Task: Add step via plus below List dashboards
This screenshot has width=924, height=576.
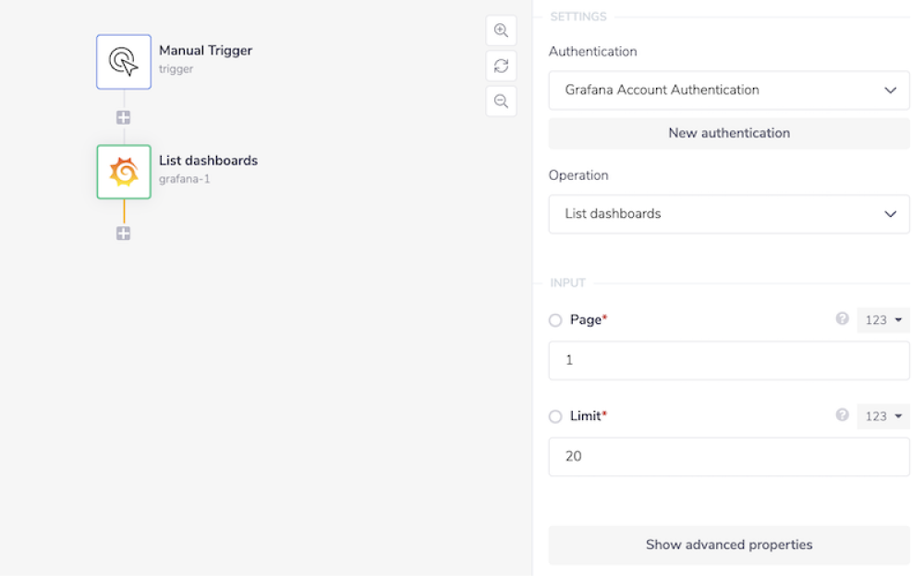Action: [x=123, y=234]
